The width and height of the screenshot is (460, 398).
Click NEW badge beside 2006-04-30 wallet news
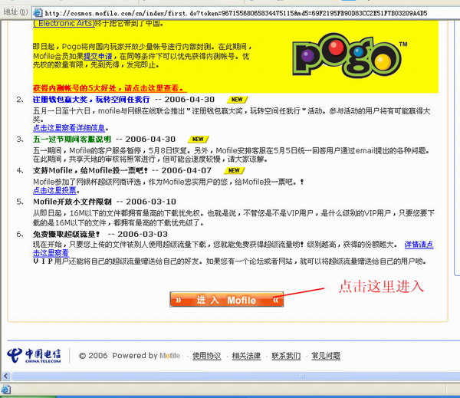click(x=237, y=100)
